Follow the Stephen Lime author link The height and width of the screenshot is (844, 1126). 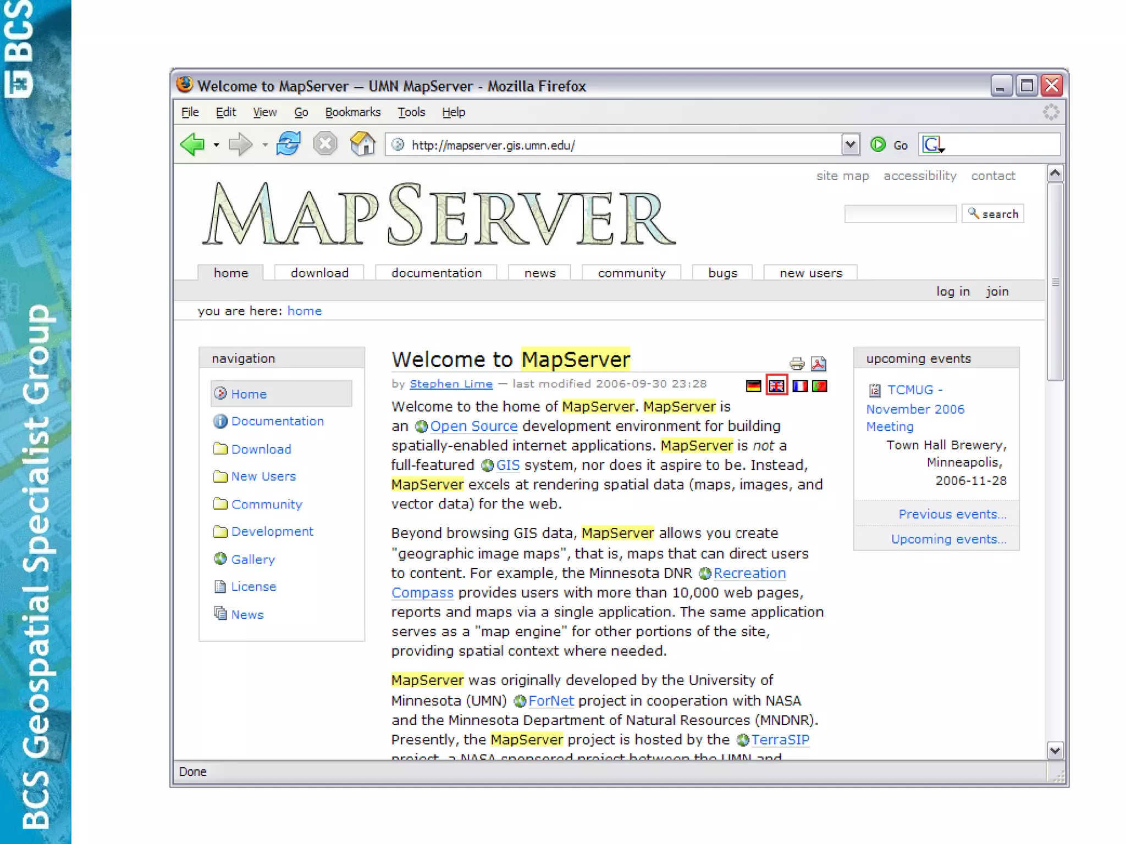click(x=451, y=384)
